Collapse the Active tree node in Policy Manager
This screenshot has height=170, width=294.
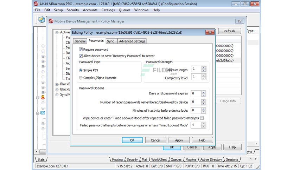coord(57,33)
